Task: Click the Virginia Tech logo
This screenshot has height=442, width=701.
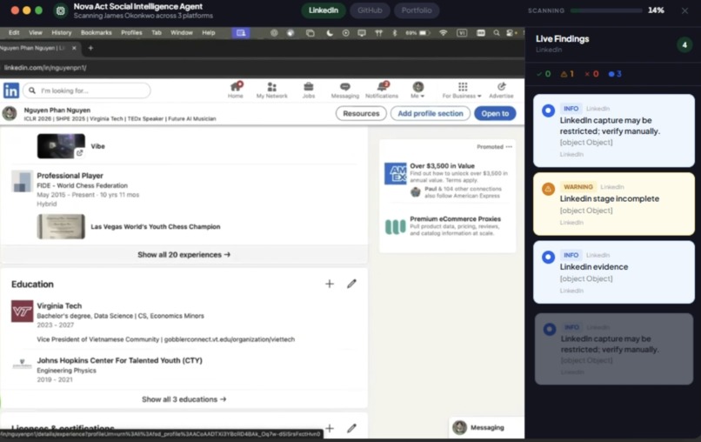Action: [22, 311]
